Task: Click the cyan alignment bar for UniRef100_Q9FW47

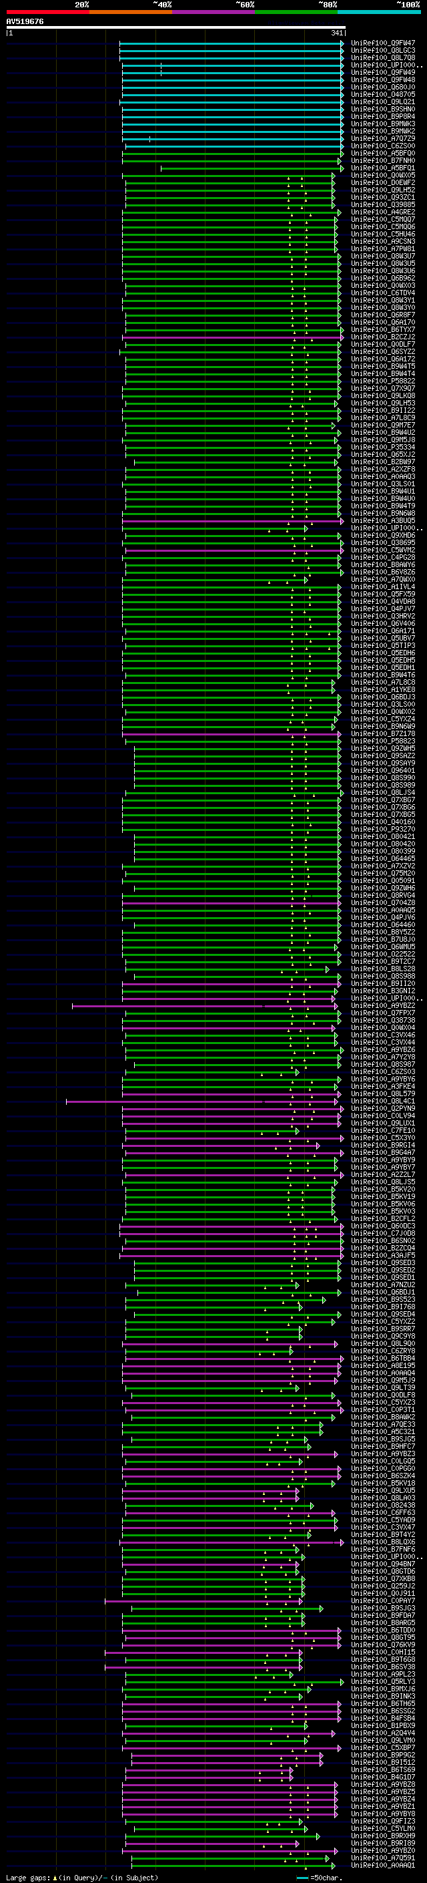Action: tap(232, 43)
